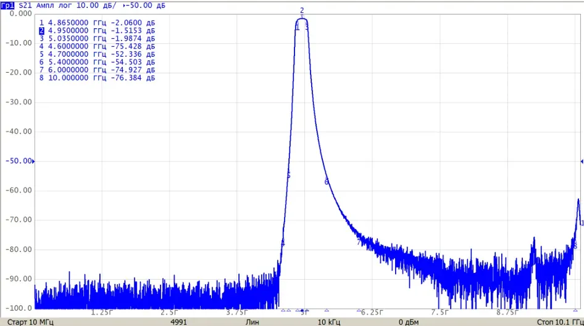Click the -100.0 bottom y-axis label
This screenshot has height=326, width=584.
[x=19, y=308]
